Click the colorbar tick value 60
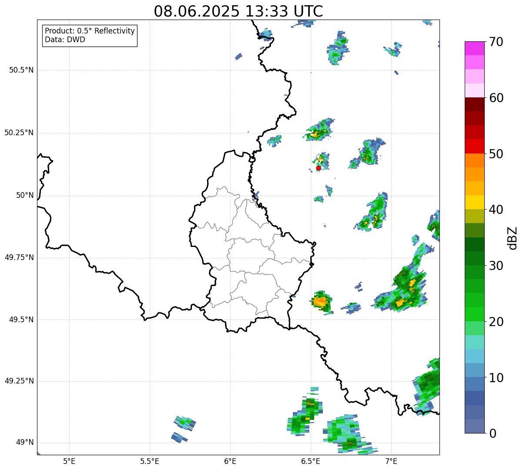This screenshot has width=523, height=470. point(496,98)
